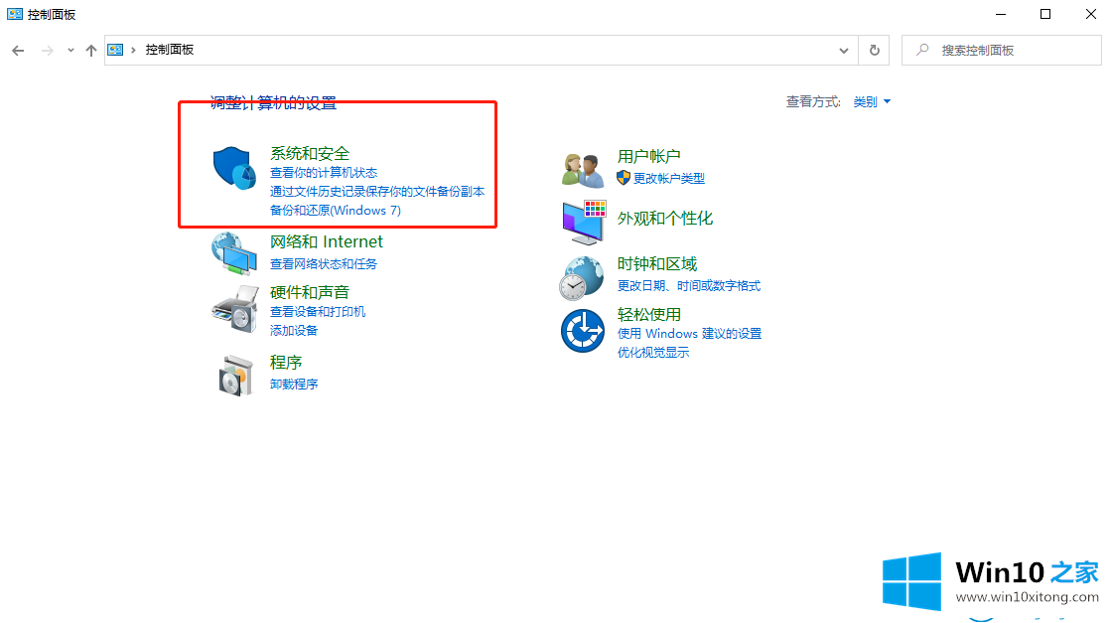The width and height of the screenshot is (1111, 623).
Task: Click the refresh button in address bar
Action: coord(875,51)
